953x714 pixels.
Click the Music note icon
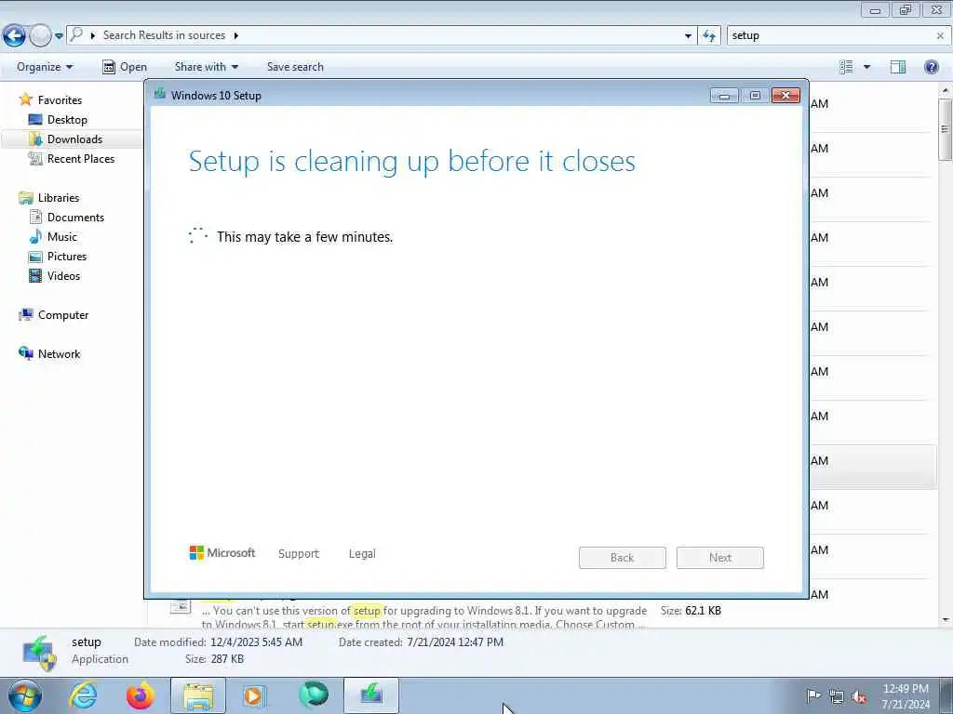point(36,236)
